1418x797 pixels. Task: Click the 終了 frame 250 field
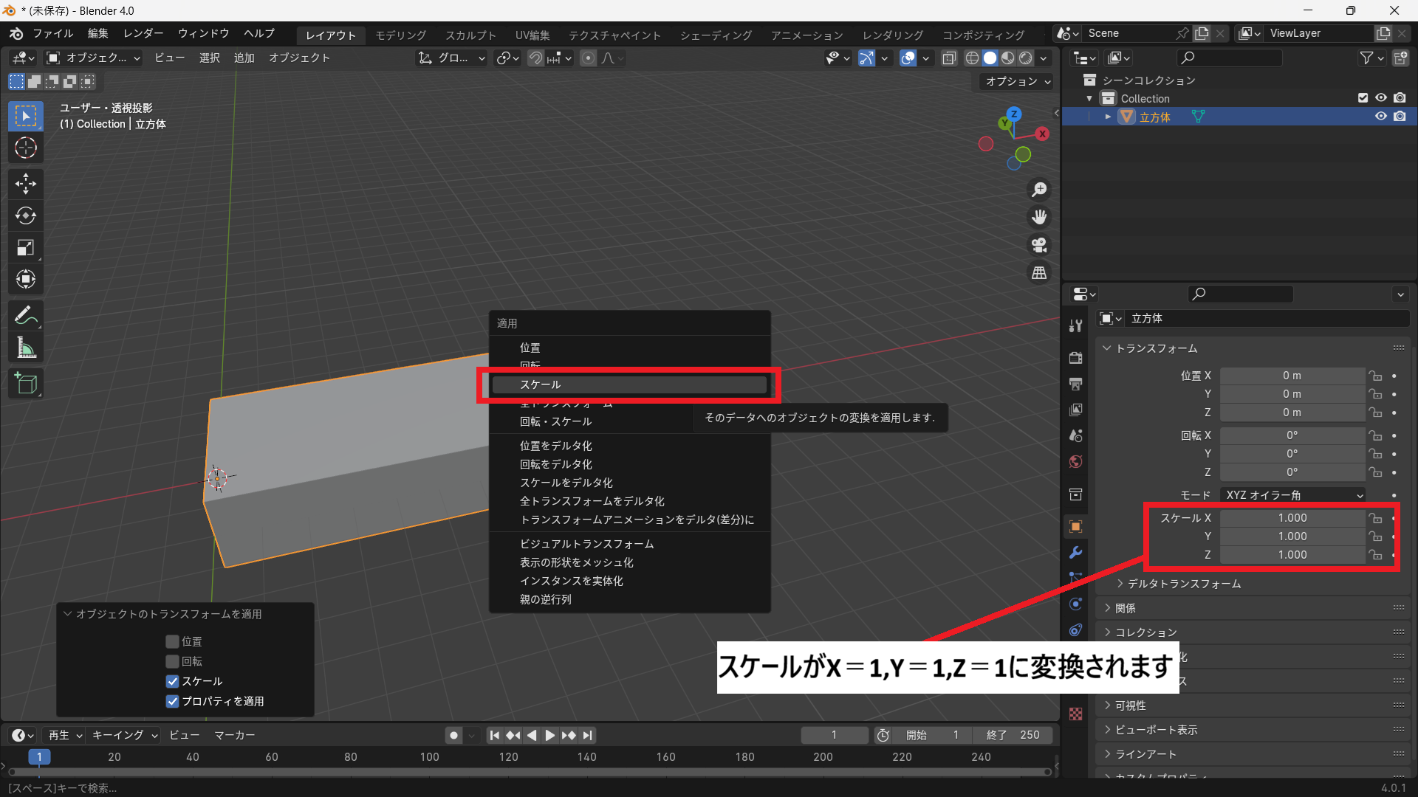[x=1013, y=735]
